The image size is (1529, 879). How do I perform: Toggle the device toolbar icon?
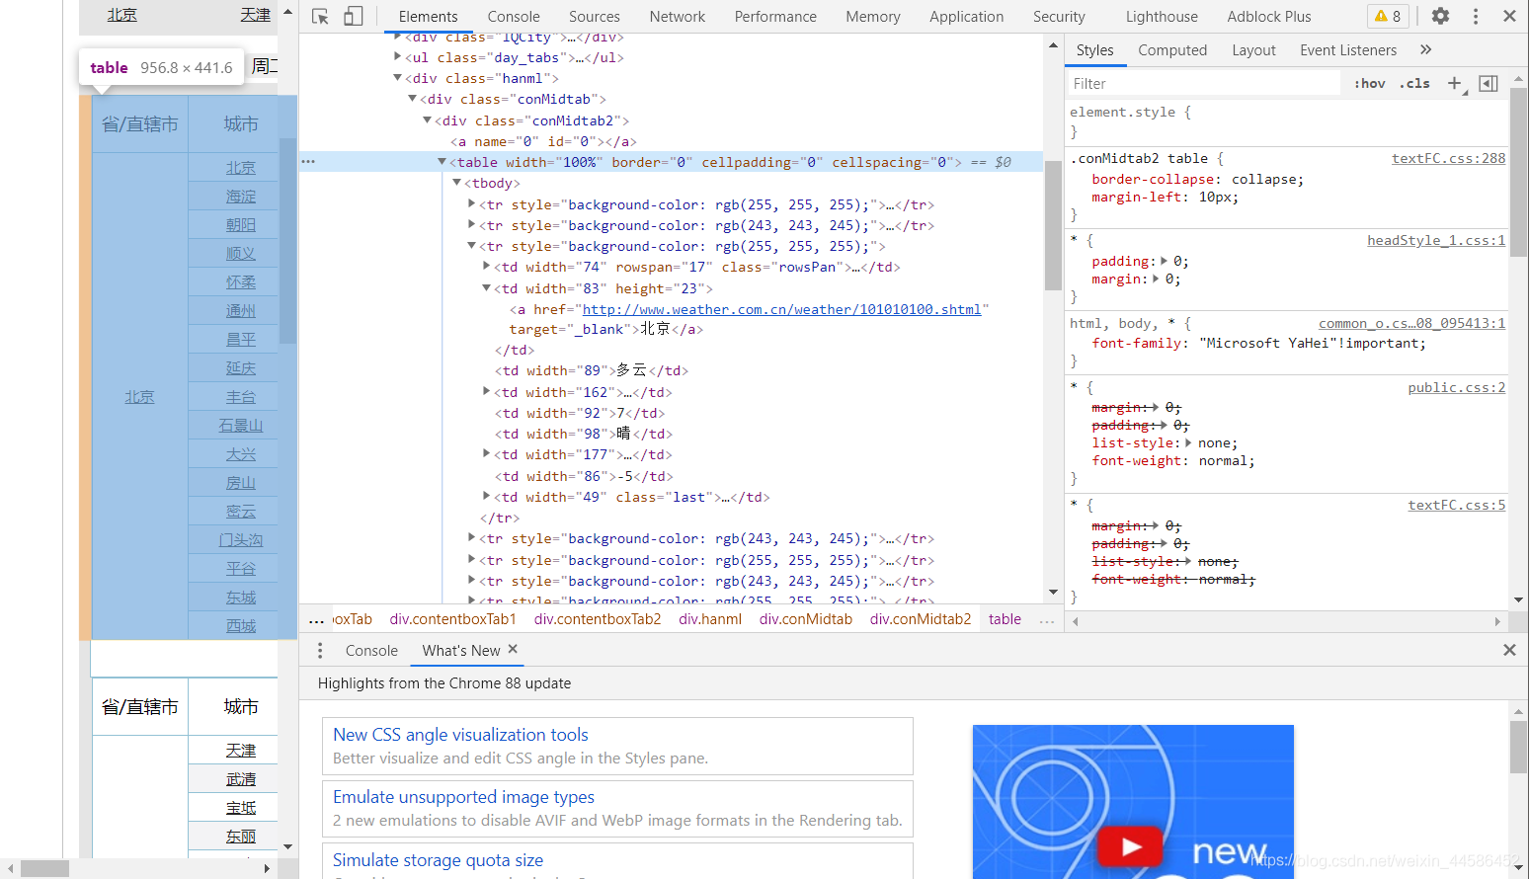coord(354,16)
